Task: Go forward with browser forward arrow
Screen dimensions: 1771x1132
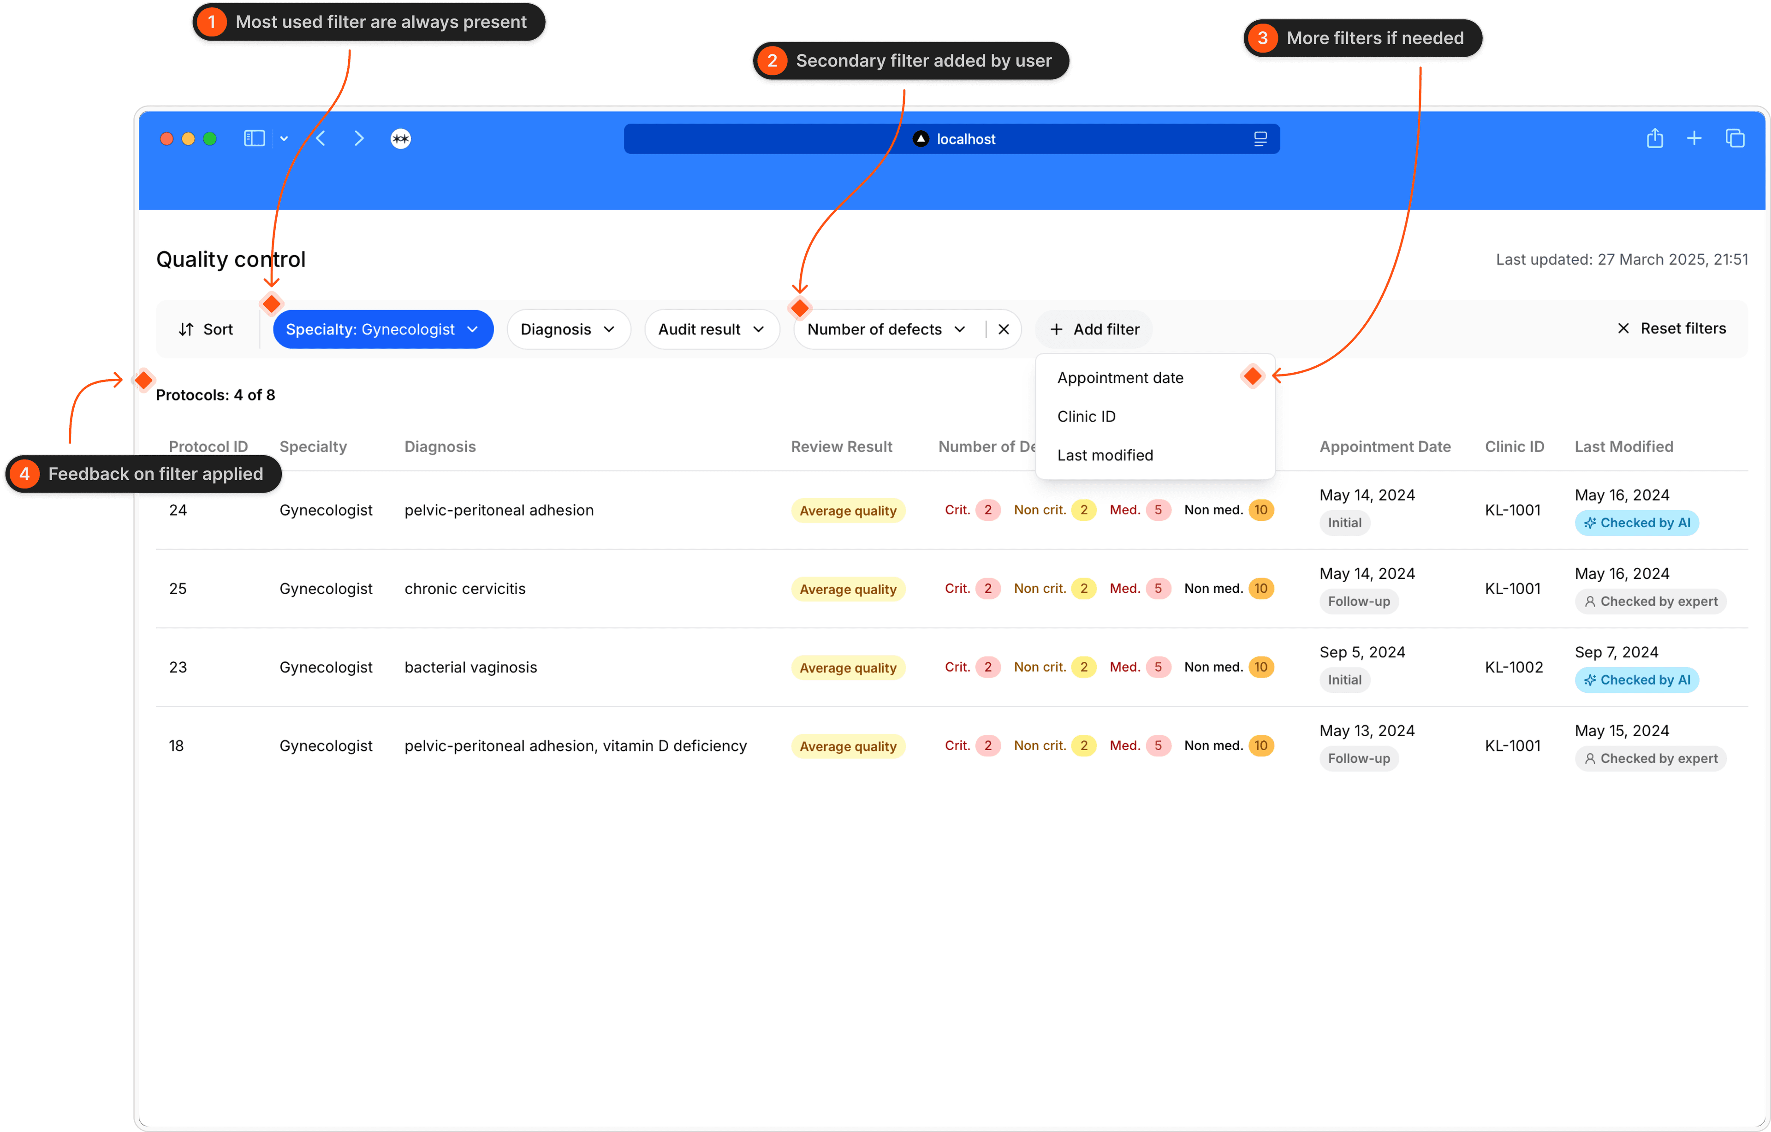Action: [359, 138]
